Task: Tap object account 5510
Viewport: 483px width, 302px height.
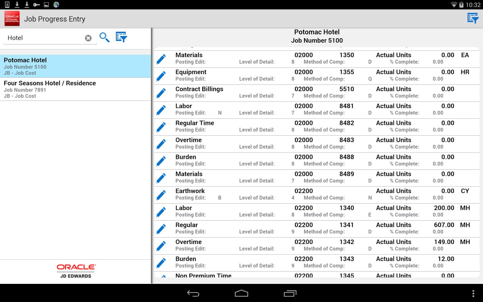Action: [347, 89]
